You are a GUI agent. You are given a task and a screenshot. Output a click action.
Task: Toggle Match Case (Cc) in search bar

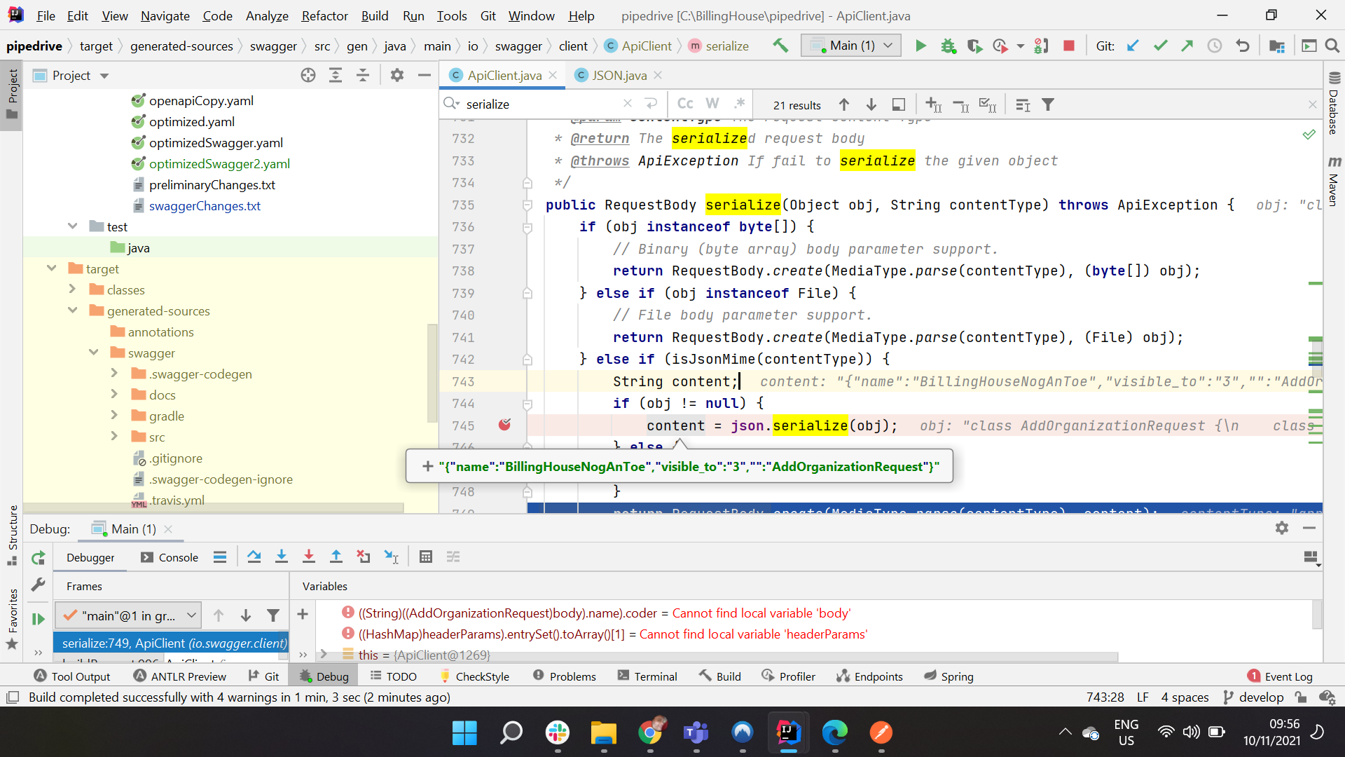(685, 104)
